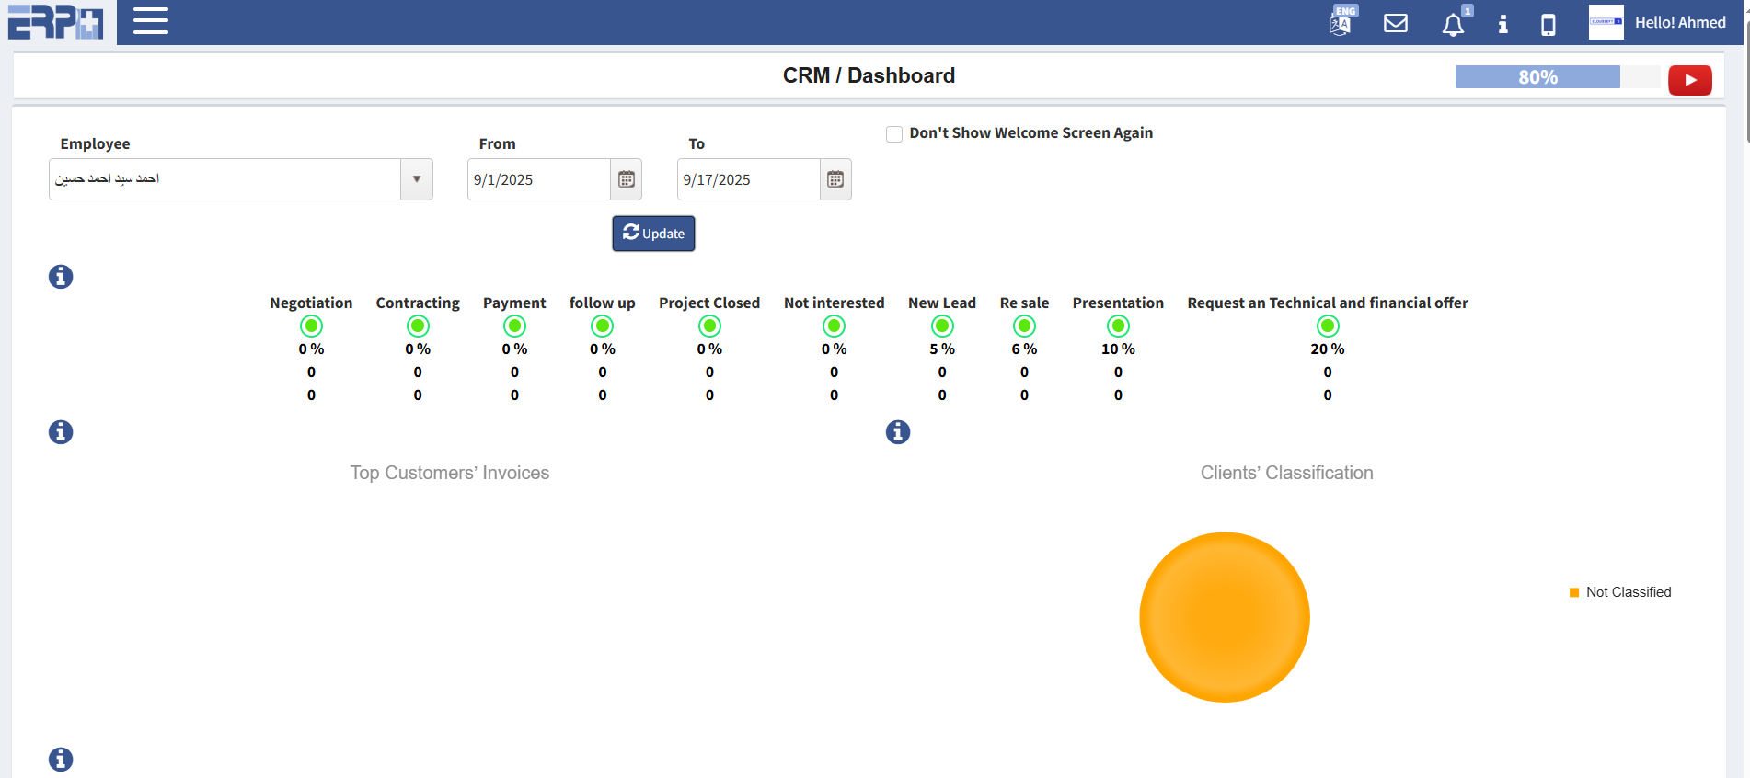Select the New Lead status radio indicator
The width and height of the screenshot is (1750, 778).
[942, 326]
